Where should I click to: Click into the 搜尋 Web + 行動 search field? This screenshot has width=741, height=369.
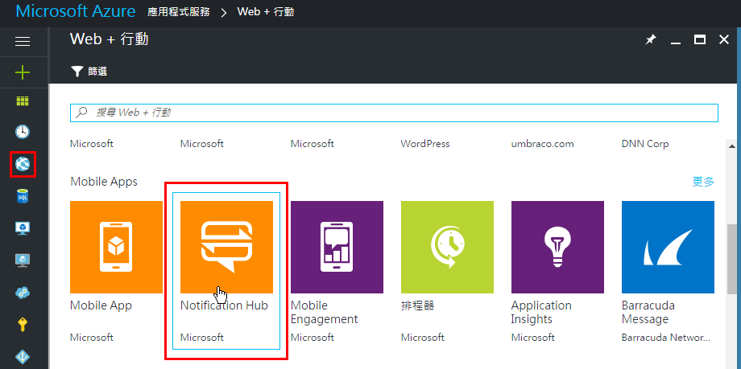(394, 113)
